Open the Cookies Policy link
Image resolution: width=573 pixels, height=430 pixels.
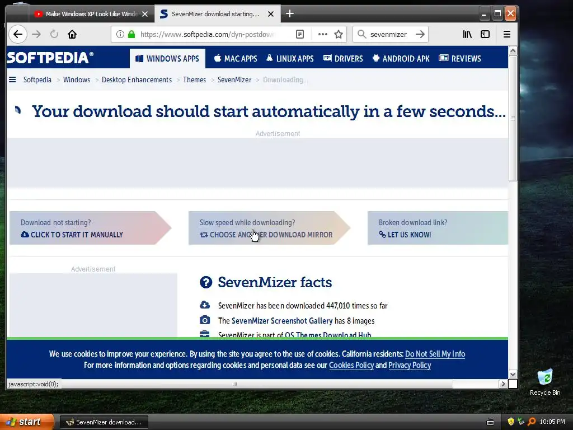pyautogui.click(x=351, y=365)
